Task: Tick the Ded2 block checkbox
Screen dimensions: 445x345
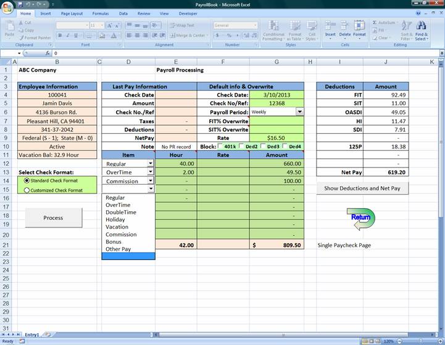Action: 243,147
